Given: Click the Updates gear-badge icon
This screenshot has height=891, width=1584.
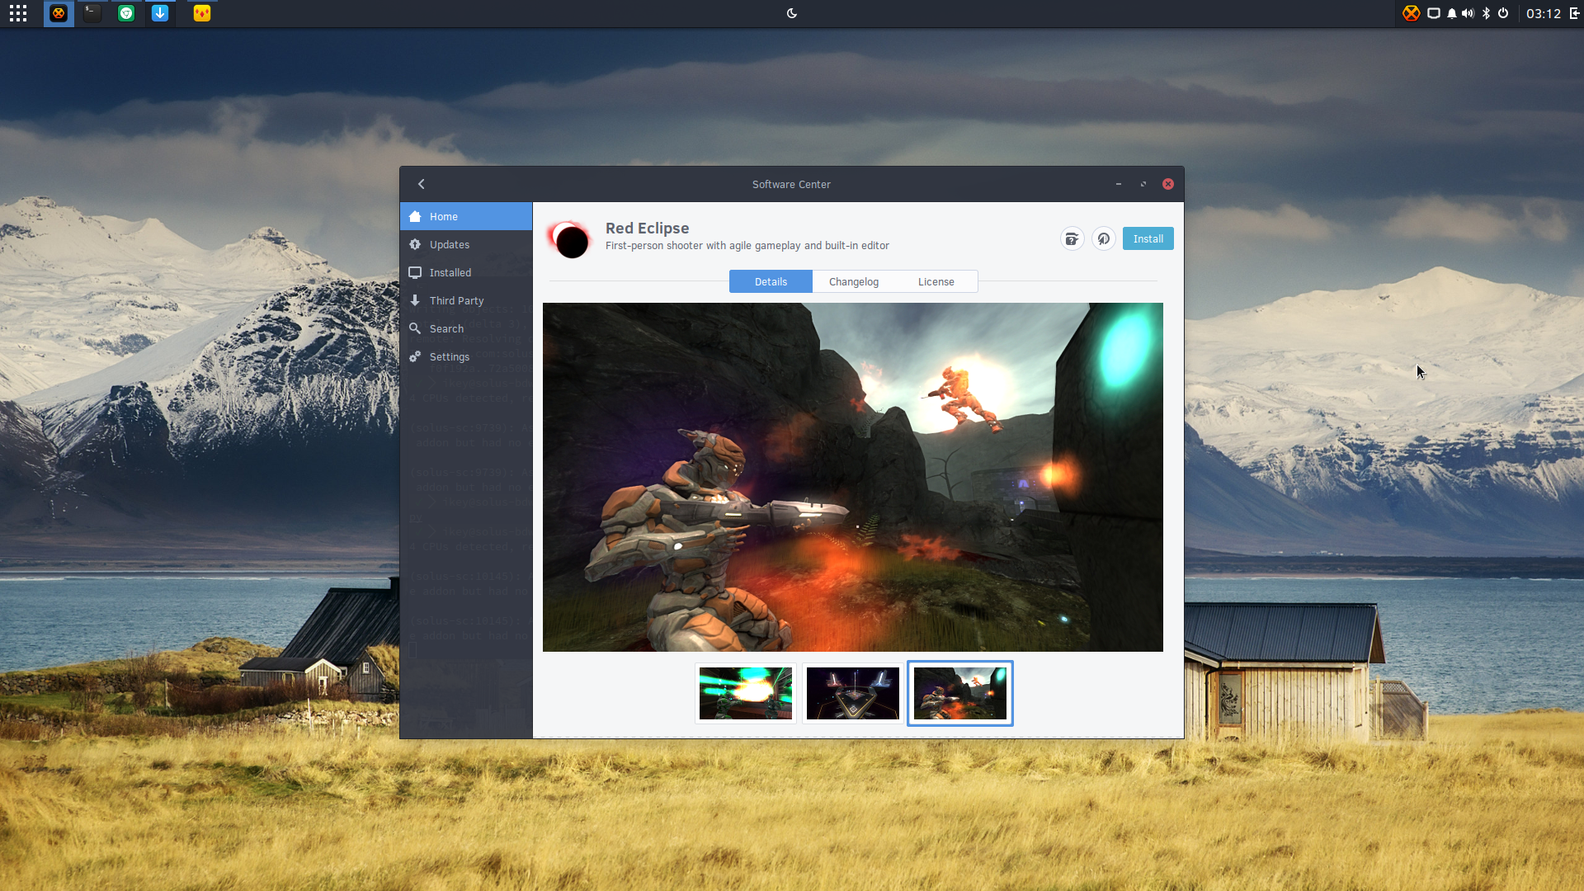Looking at the screenshot, I should 415,244.
